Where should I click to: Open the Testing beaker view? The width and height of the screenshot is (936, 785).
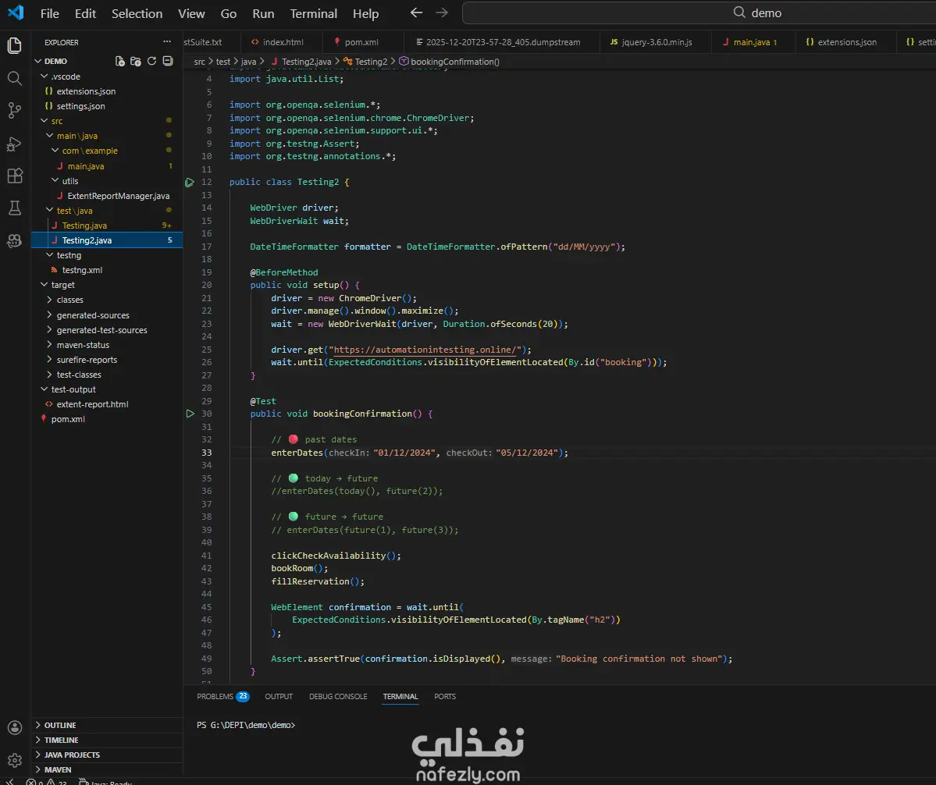tap(14, 208)
